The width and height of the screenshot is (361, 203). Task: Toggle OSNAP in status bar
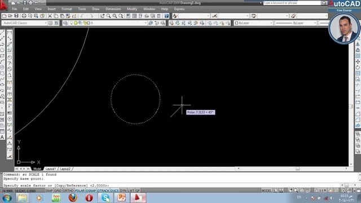point(91,191)
